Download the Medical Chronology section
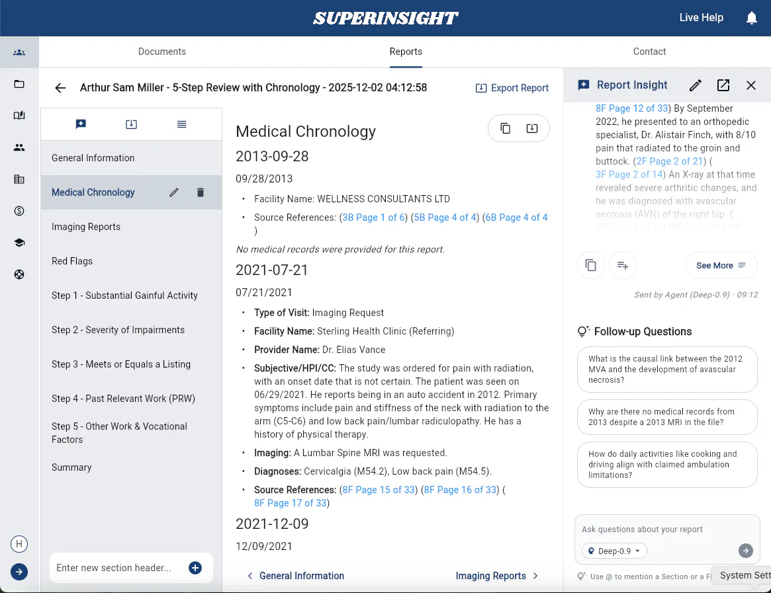 [x=532, y=128]
